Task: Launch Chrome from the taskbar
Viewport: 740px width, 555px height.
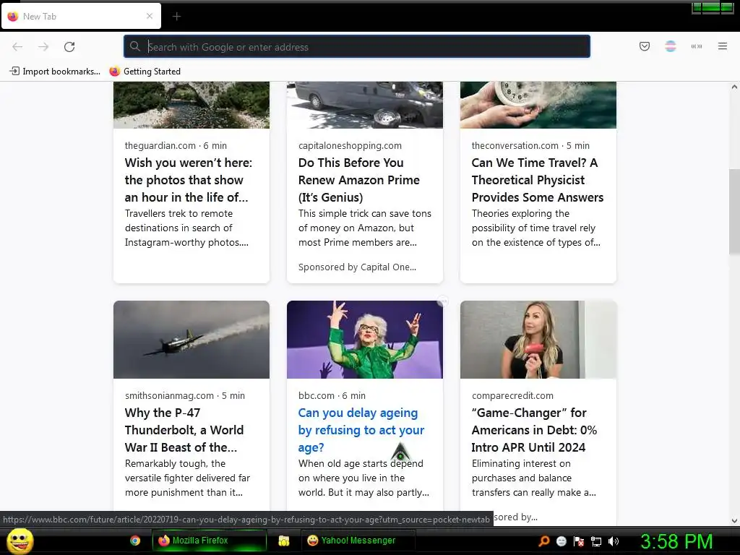Action: (x=135, y=541)
